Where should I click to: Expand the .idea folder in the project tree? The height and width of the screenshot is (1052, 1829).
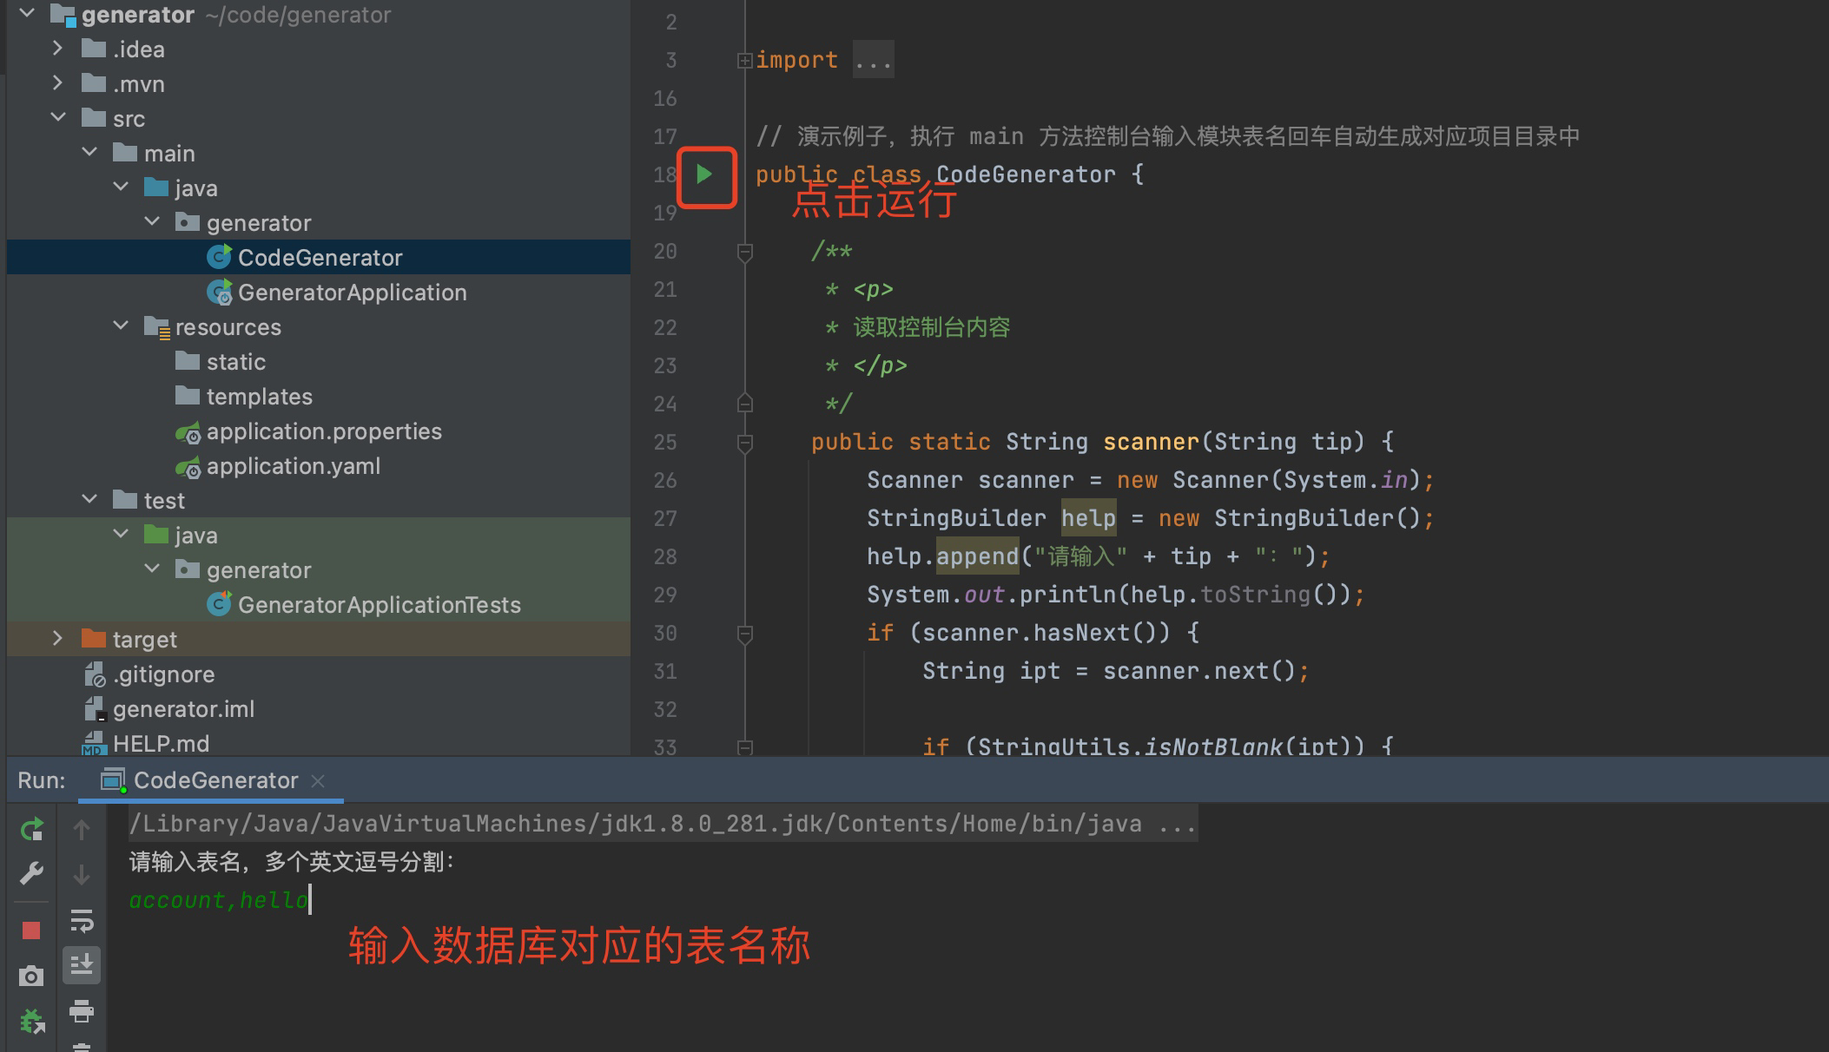57,49
